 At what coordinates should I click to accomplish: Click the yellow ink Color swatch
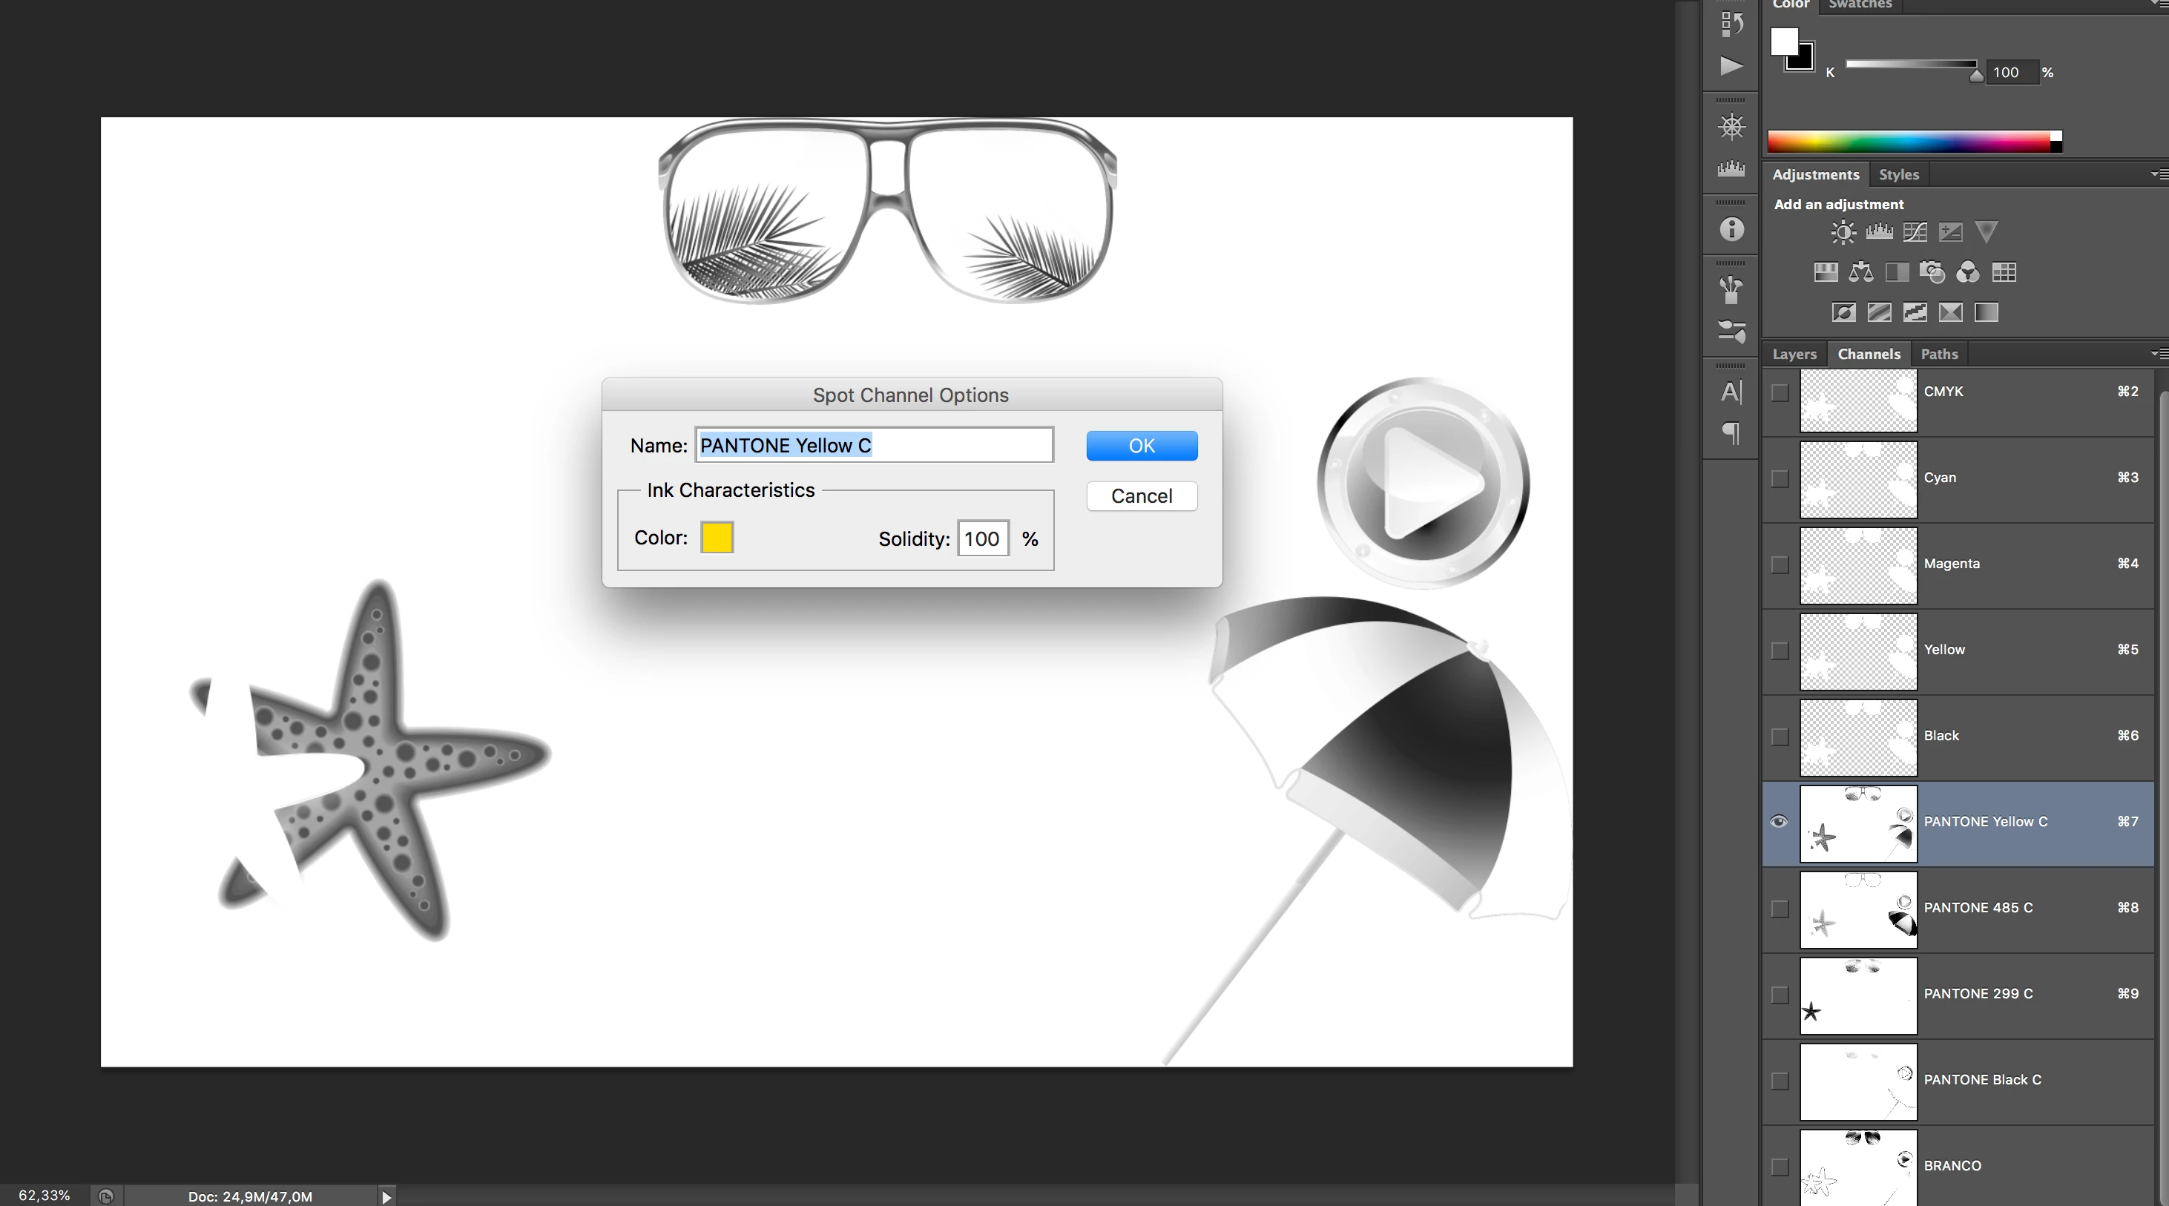(717, 537)
